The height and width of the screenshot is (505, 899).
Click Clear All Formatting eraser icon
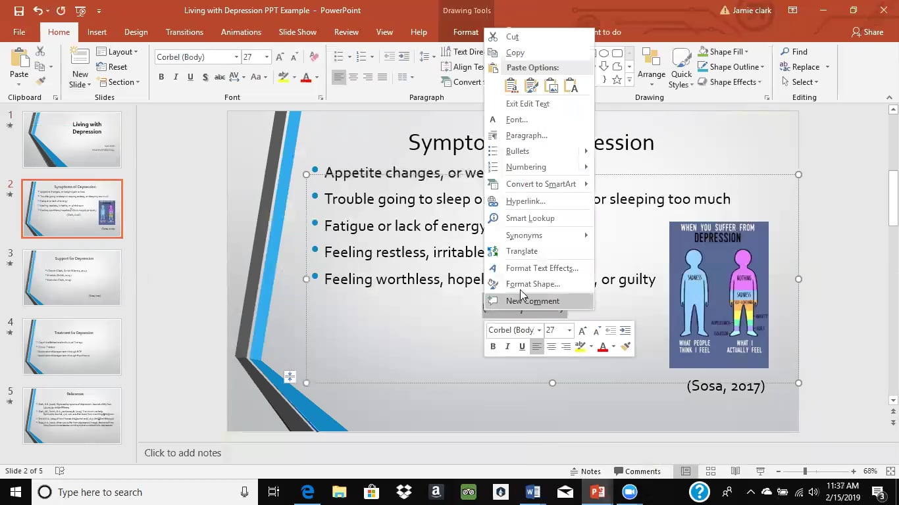(314, 57)
